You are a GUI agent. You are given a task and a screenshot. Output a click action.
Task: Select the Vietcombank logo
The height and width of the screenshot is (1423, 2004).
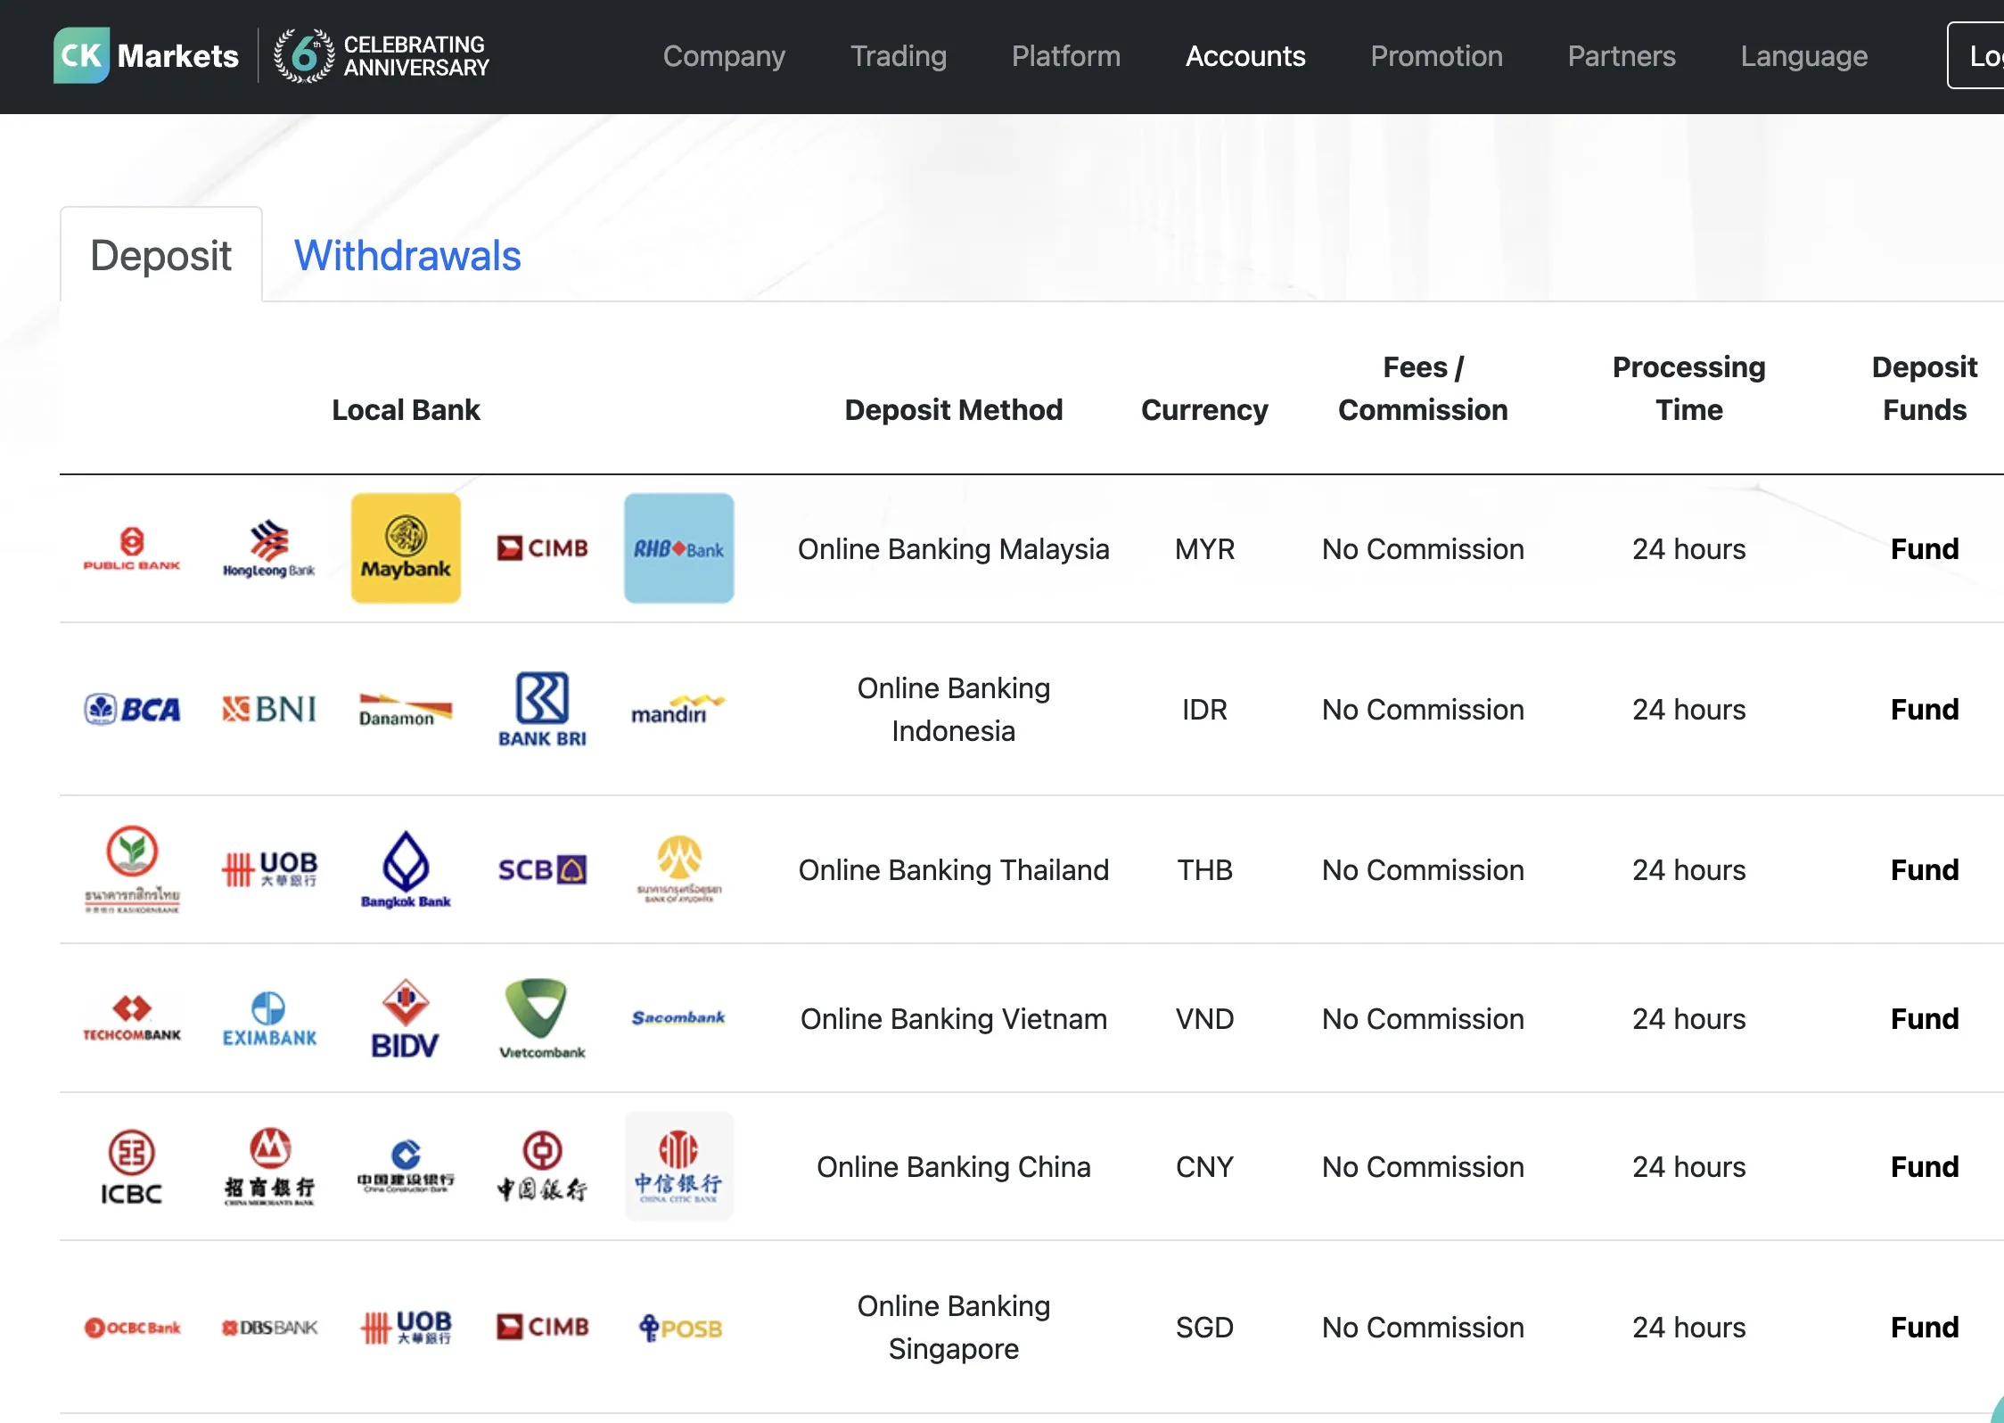tap(542, 1018)
